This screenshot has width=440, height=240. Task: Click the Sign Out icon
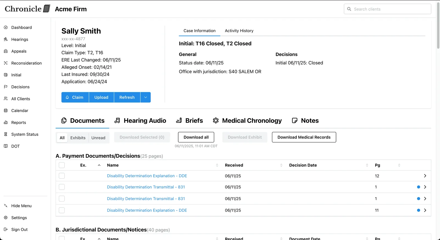tap(6, 230)
